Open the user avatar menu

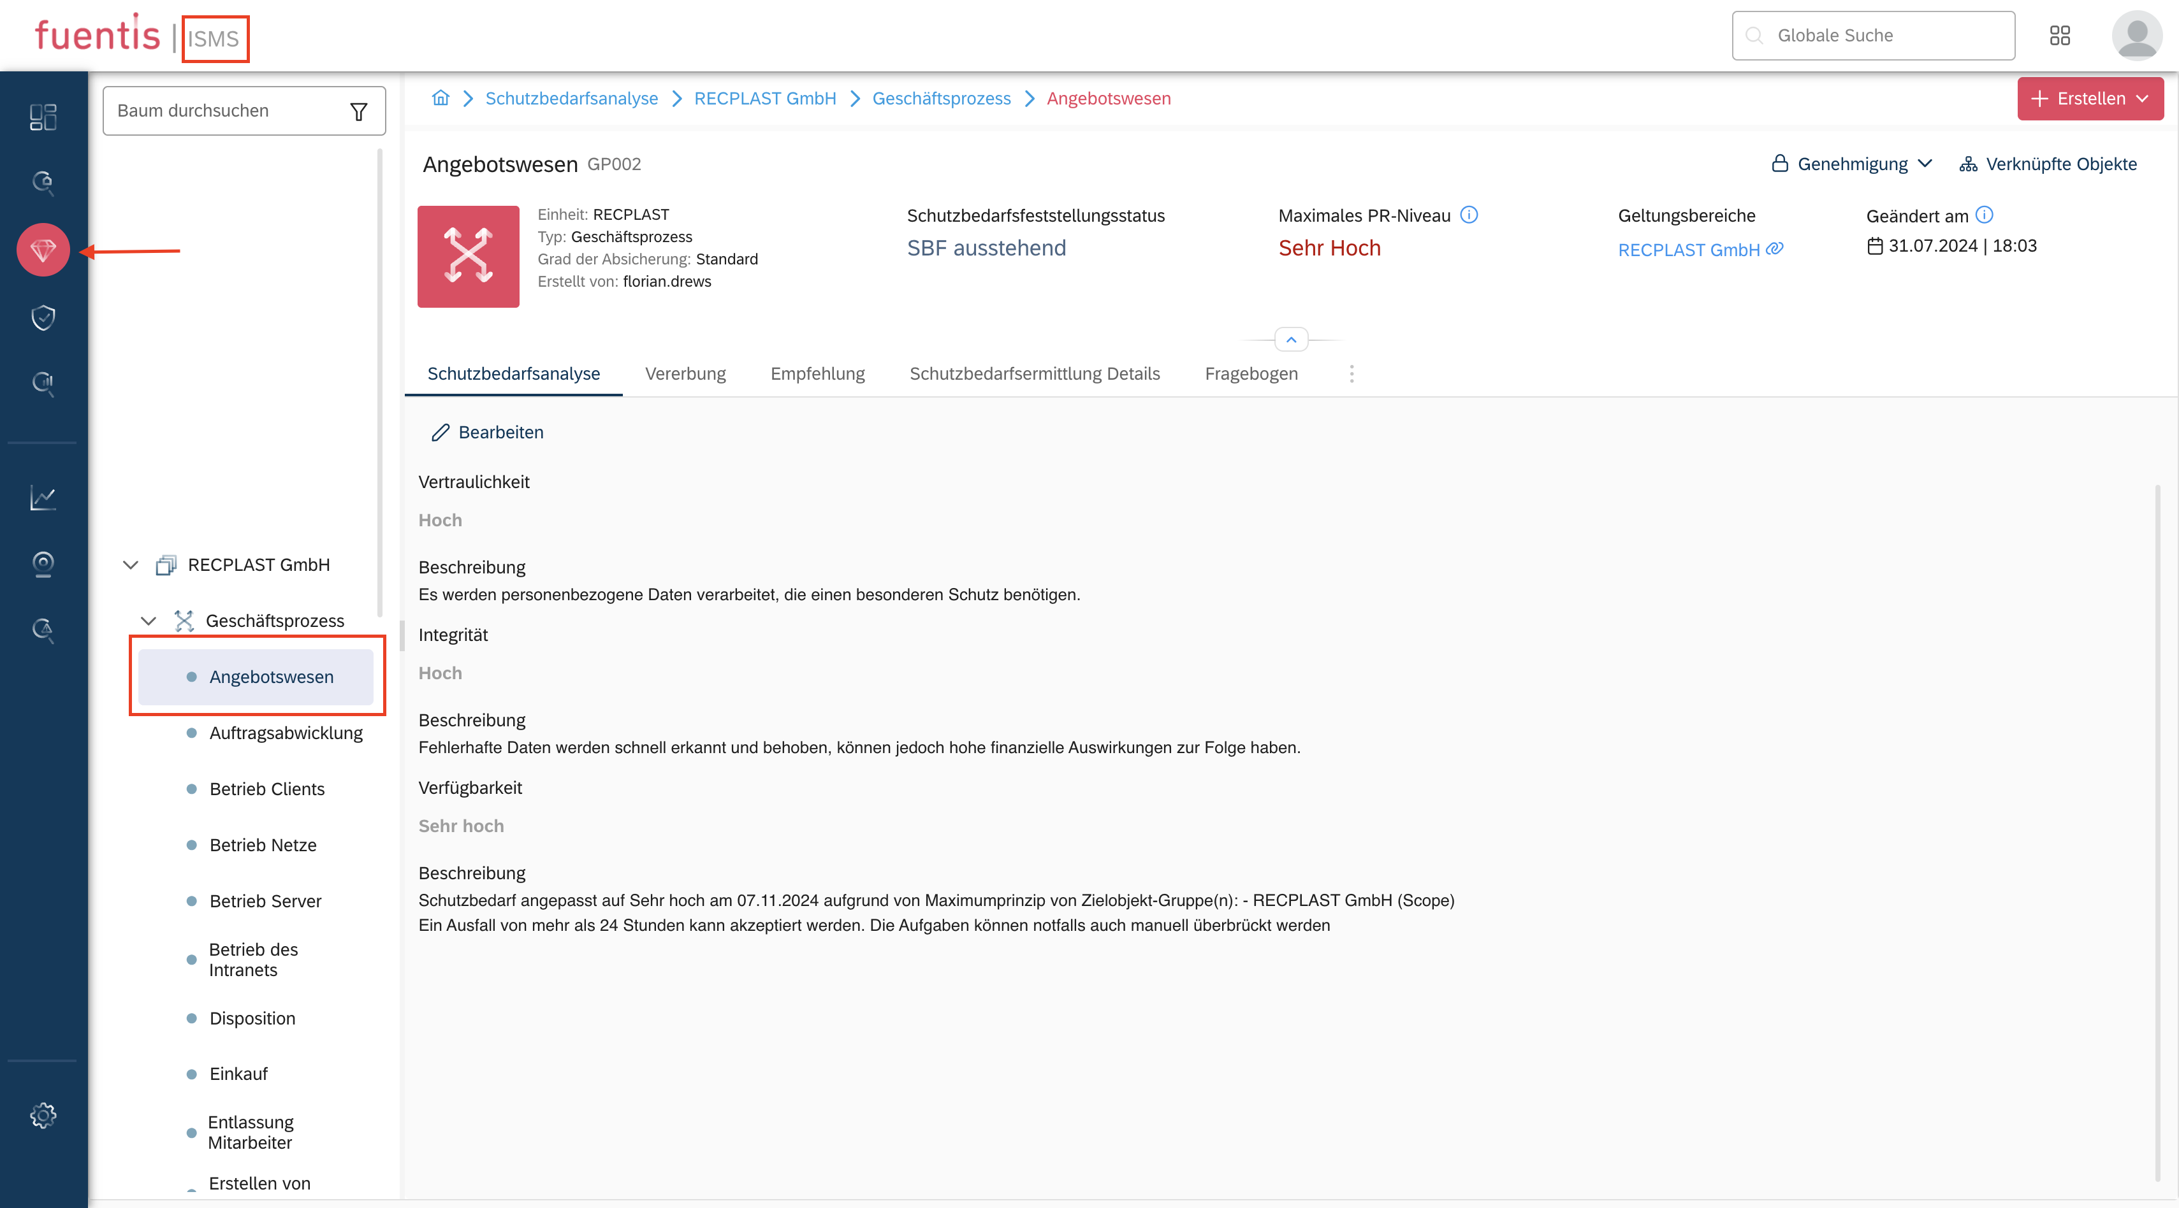pyautogui.click(x=2137, y=36)
